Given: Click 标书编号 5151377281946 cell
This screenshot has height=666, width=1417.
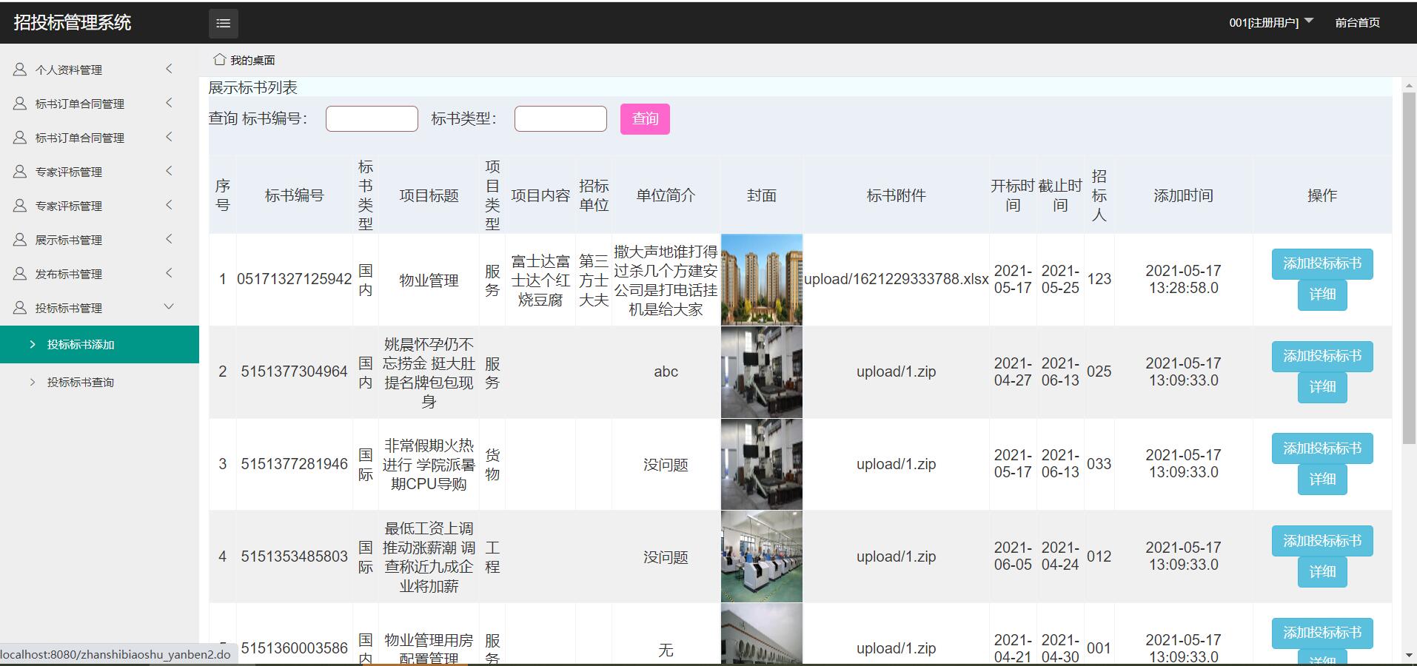Looking at the screenshot, I should [x=294, y=464].
